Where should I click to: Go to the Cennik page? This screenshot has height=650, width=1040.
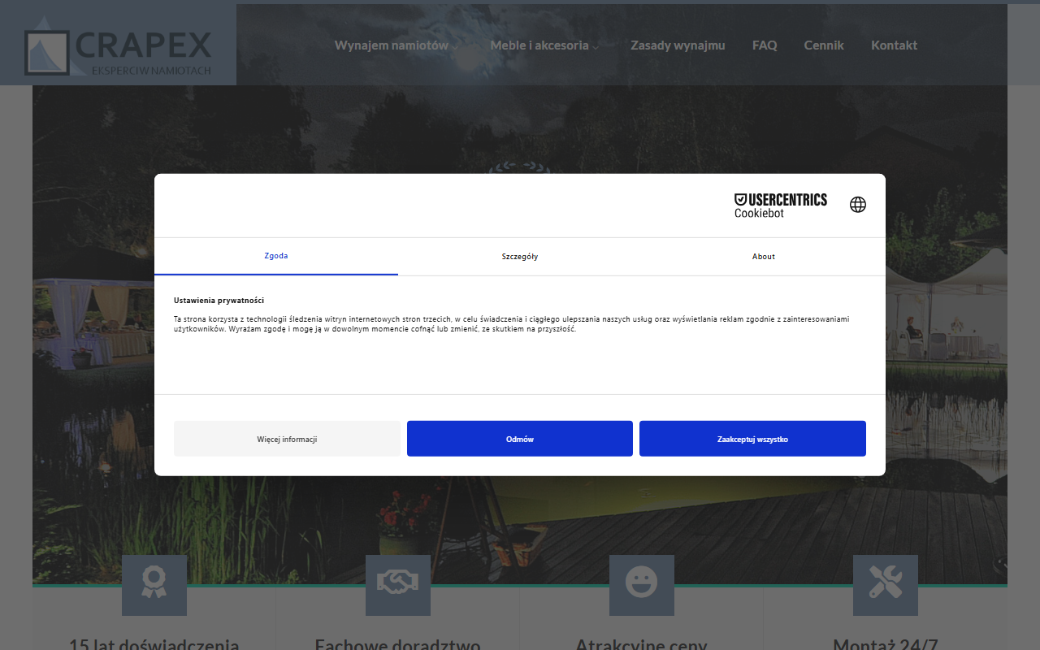pos(824,45)
